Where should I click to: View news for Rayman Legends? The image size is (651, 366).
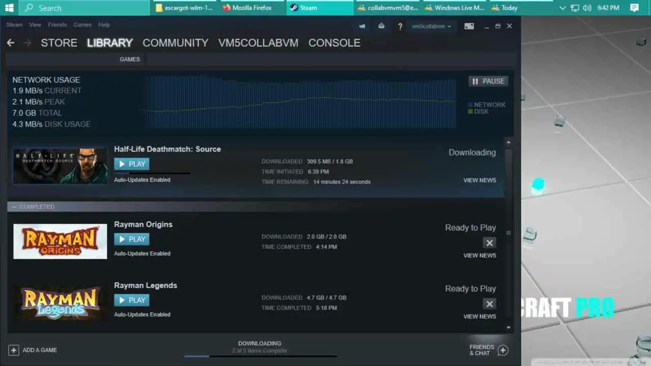click(x=480, y=317)
